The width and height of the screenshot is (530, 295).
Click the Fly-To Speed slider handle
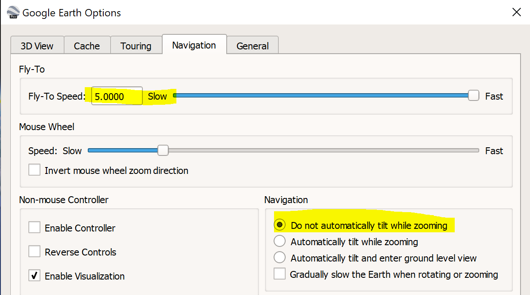[x=474, y=96]
